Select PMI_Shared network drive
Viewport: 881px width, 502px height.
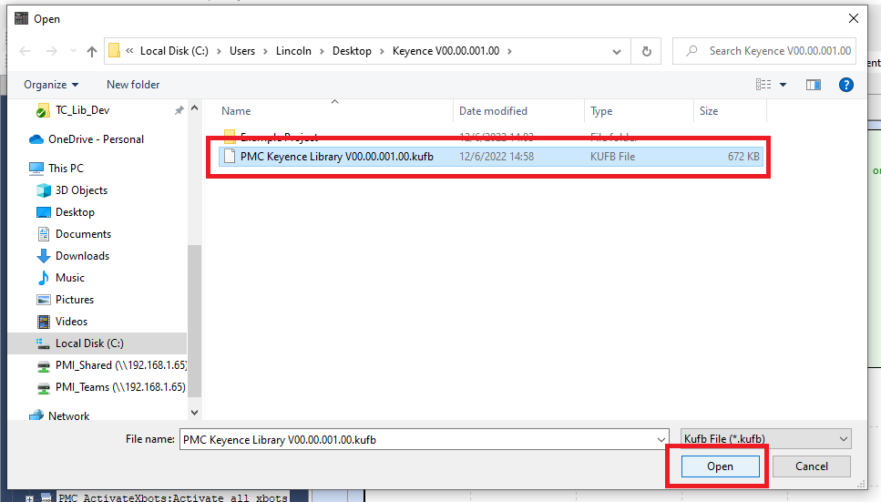pos(120,365)
